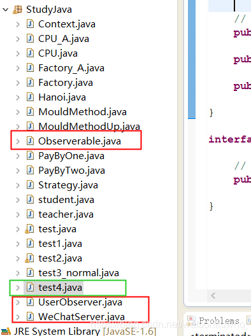
Task: Select Hanoi.java in the package tree
Action: point(62,97)
